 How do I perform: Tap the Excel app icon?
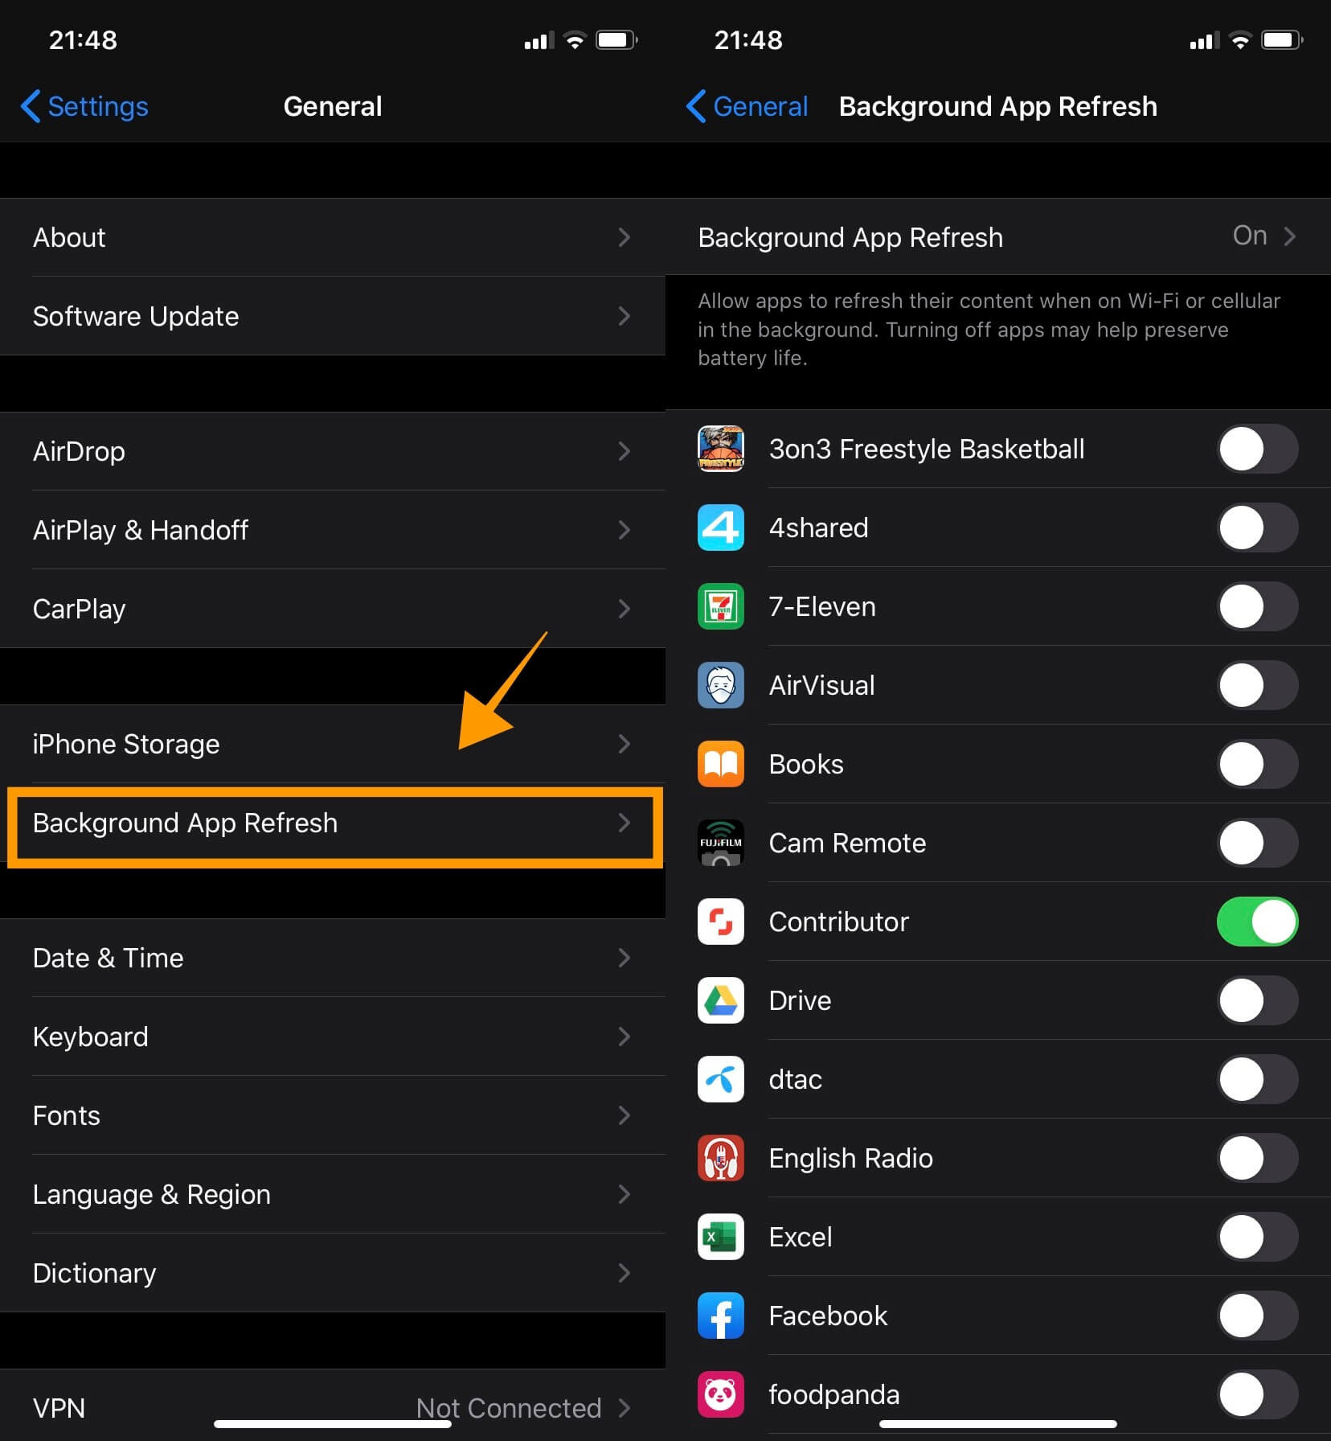720,1237
